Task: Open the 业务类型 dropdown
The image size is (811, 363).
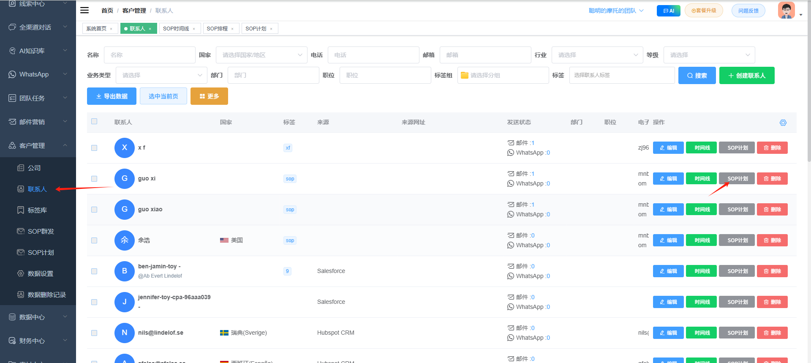Action: tap(161, 75)
